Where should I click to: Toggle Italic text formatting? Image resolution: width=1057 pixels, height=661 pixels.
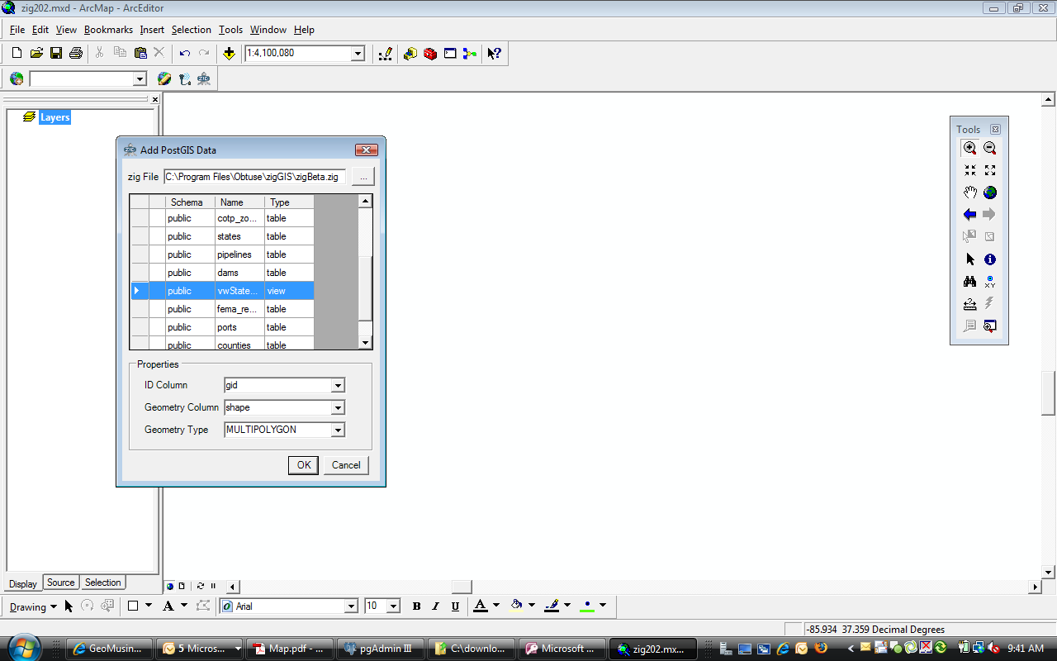(436, 606)
